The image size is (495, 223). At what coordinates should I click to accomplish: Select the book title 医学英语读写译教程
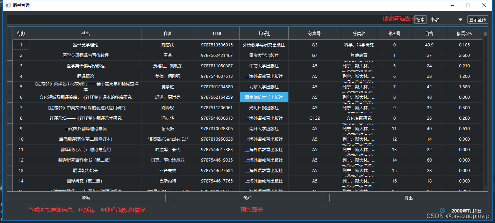click(86, 66)
